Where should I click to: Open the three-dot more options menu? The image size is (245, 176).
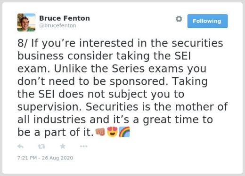coord(83,146)
